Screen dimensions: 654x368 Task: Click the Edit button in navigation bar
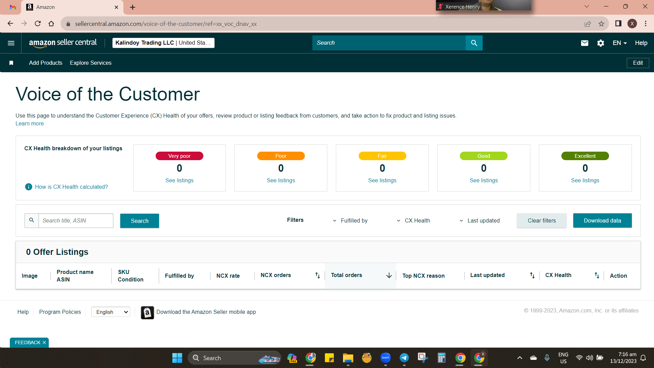click(638, 63)
